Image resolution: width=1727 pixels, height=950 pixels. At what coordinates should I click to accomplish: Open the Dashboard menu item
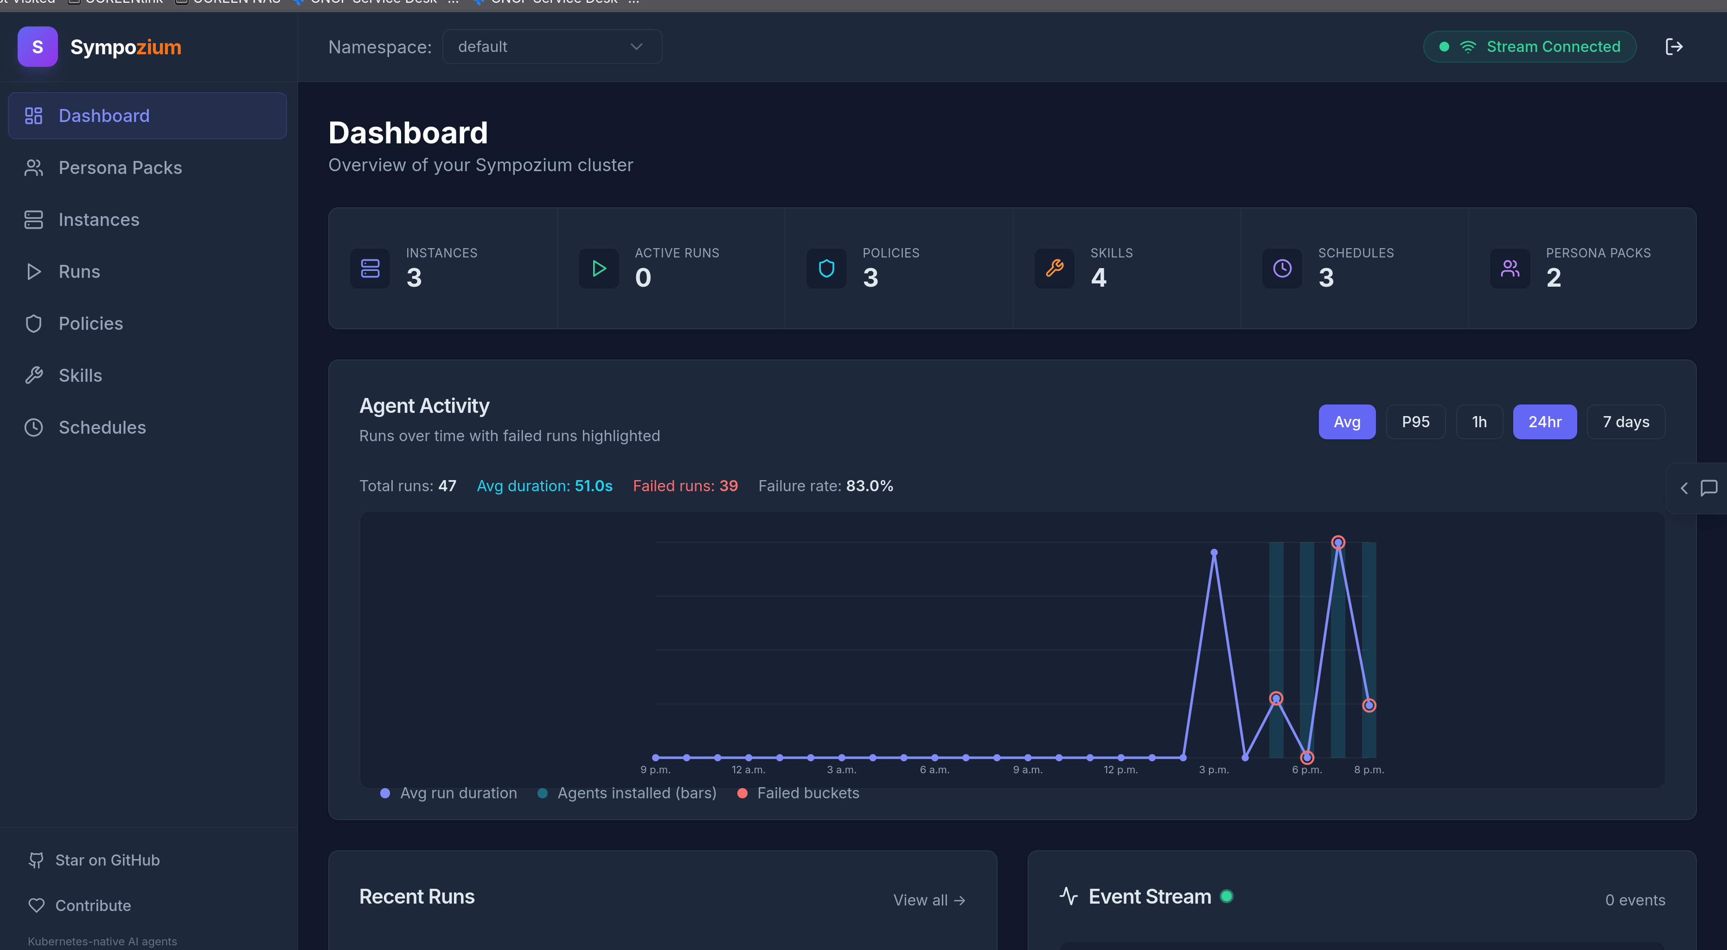click(147, 116)
